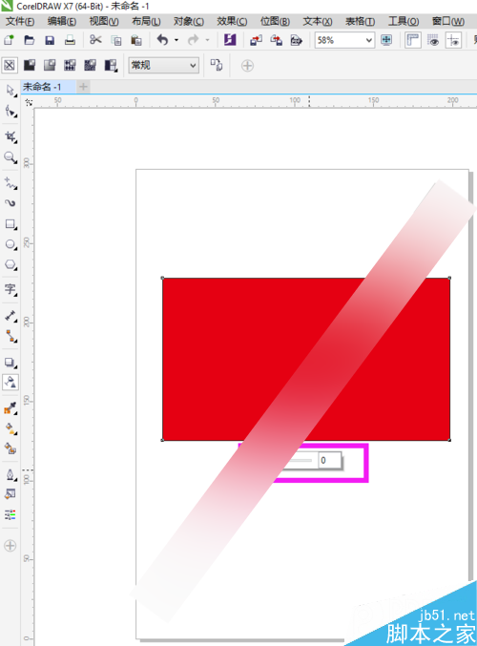Select the Pick tool

pos(10,91)
